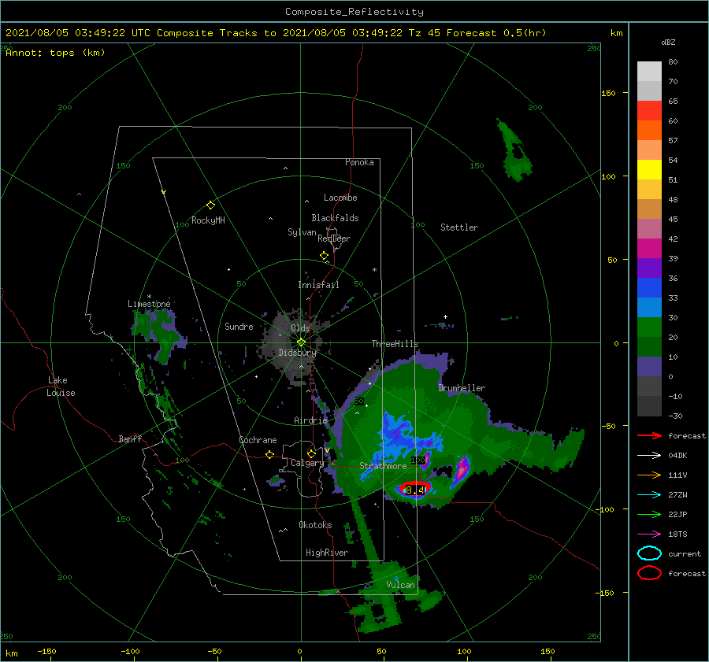
Task: Click the radar center diamond marker near Olds
Action: pyautogui.click(x=301, y=342)
